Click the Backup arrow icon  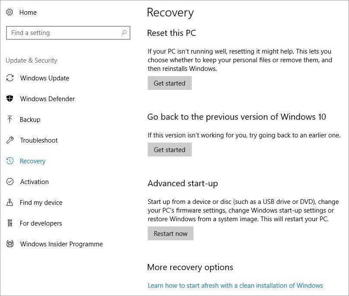click(x=10, y=120)
